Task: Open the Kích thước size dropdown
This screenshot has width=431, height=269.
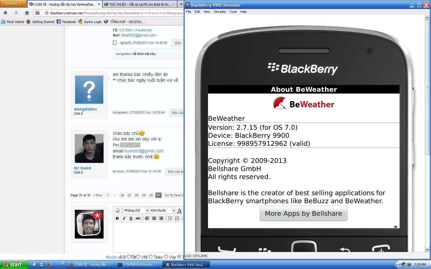Action: 162,210
